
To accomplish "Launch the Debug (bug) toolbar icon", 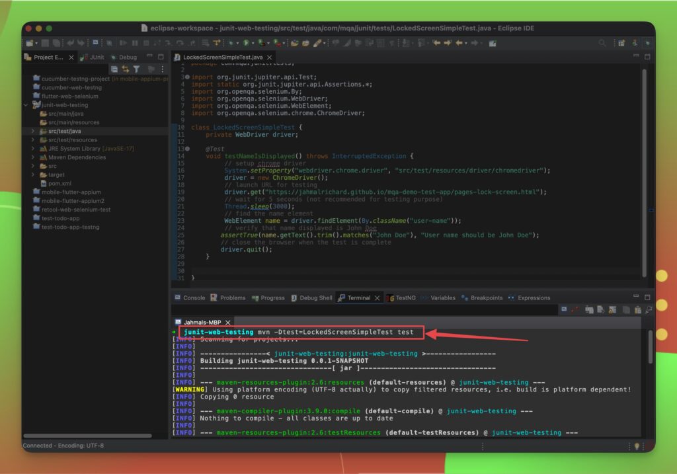I will (x=231, y=43).
